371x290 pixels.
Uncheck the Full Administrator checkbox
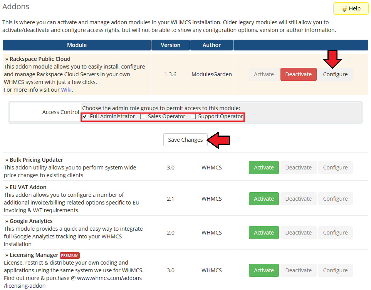click(85, 117)
